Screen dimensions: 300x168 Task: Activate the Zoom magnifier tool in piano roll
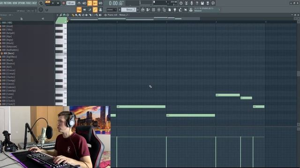(x=97, y=15)
